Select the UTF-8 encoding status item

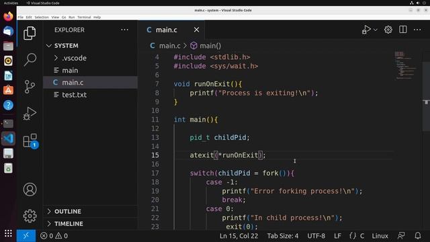coord(316,236)
